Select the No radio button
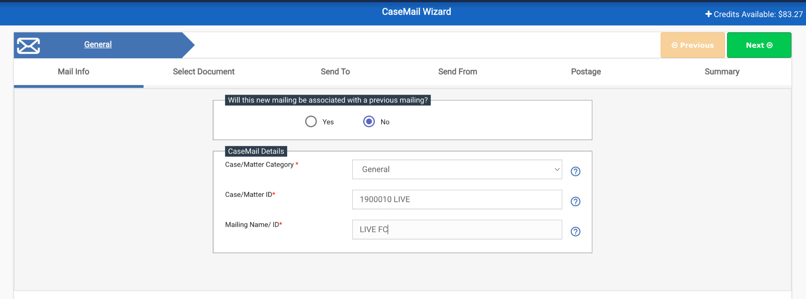Image resolution: width=806 pixels, height=299 pixels. click(x=369, y=121)
